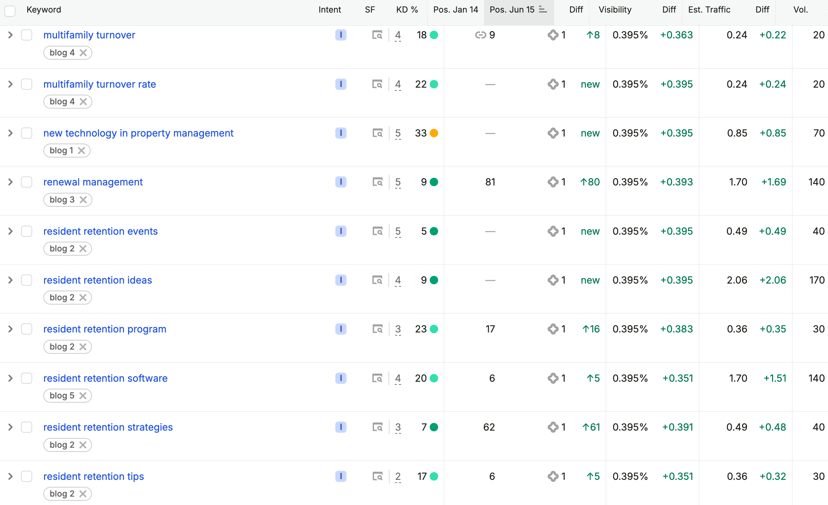Expand the resident retention program row
This screenshot has width=828, height=505.
coord(10,329)
